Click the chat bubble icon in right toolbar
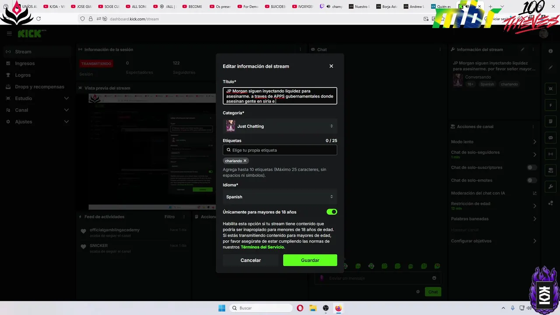 pyautogui.click(x=551, y=138)
